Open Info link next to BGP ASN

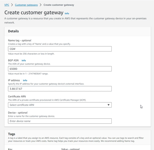[x=24, y=60]
